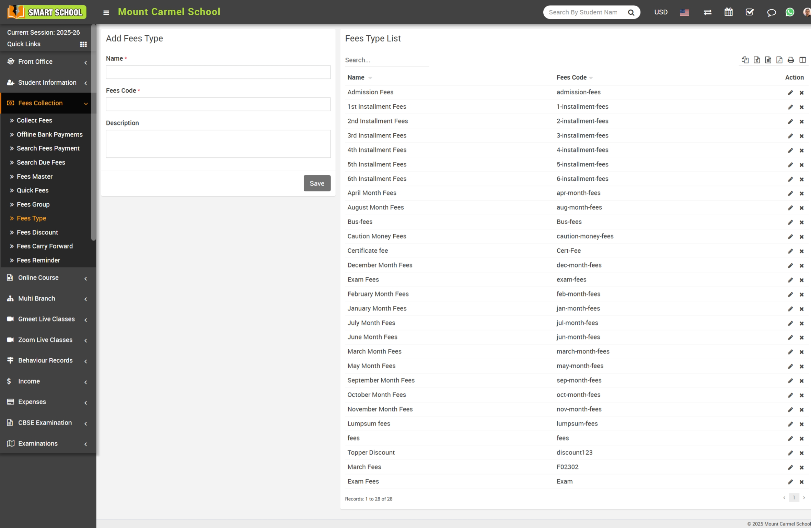Image resolution: width=811 pixels, height=528 pixels.
Task: Export fees type list as PDF
Action: coord(779,60)
